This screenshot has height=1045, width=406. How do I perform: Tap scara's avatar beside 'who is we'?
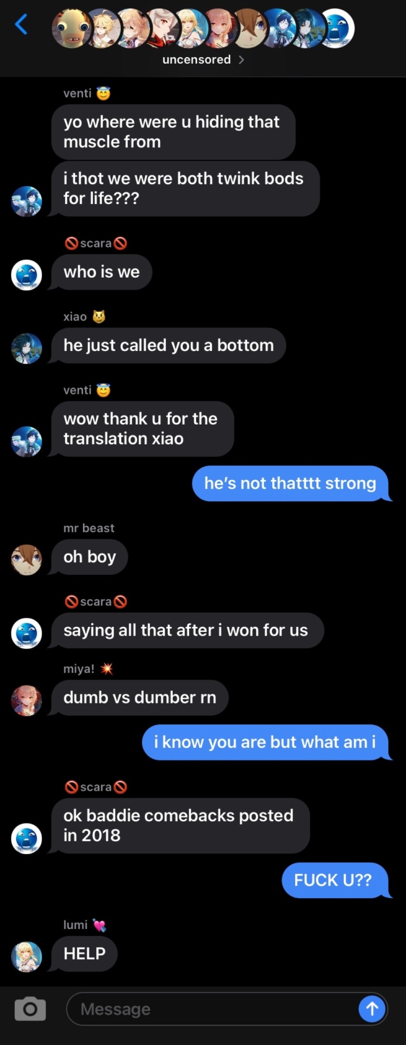(27, 275)
